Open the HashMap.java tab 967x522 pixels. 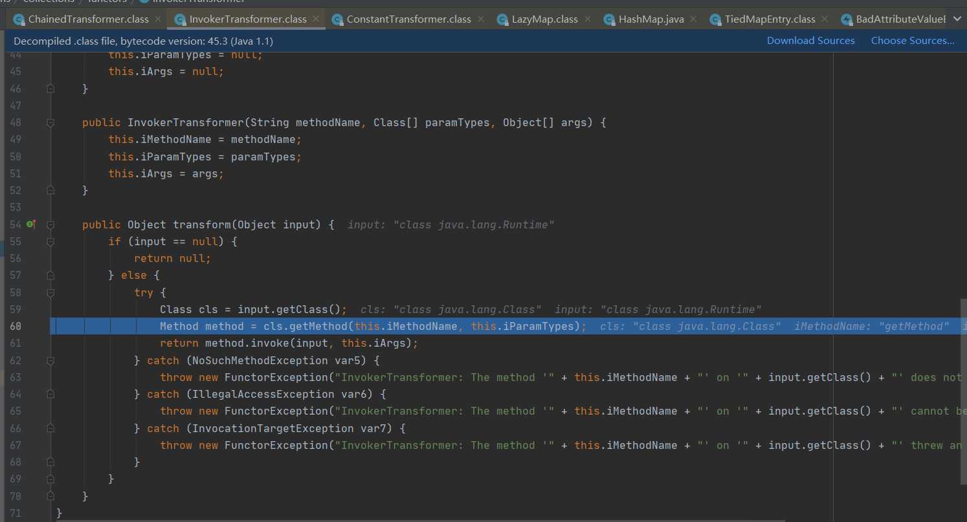pos(651,19)
